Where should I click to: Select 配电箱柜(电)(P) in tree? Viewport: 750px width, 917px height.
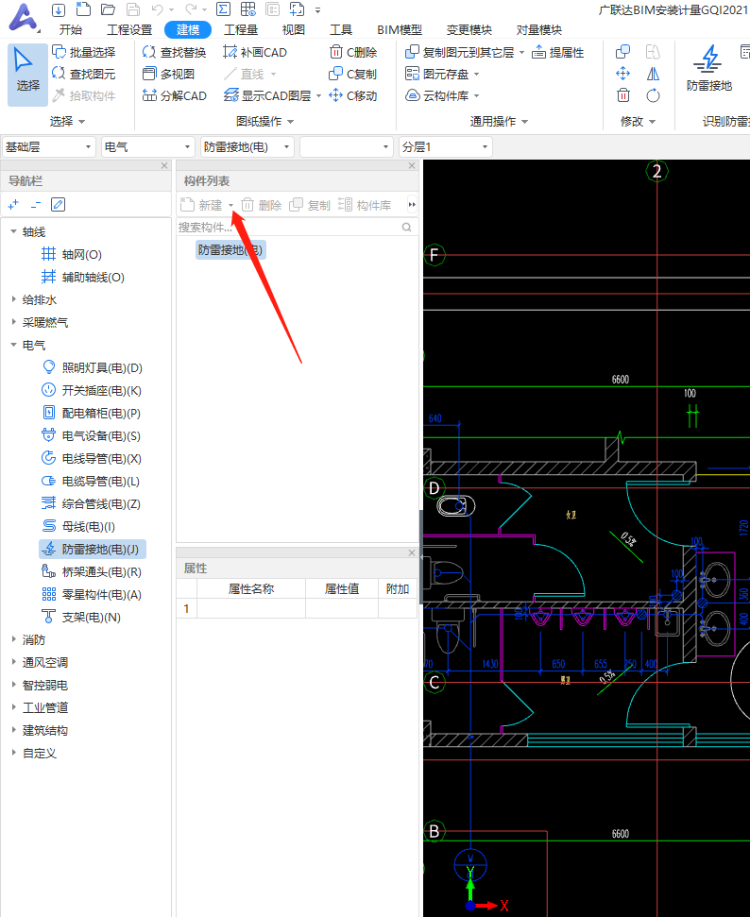click(92, 413)
